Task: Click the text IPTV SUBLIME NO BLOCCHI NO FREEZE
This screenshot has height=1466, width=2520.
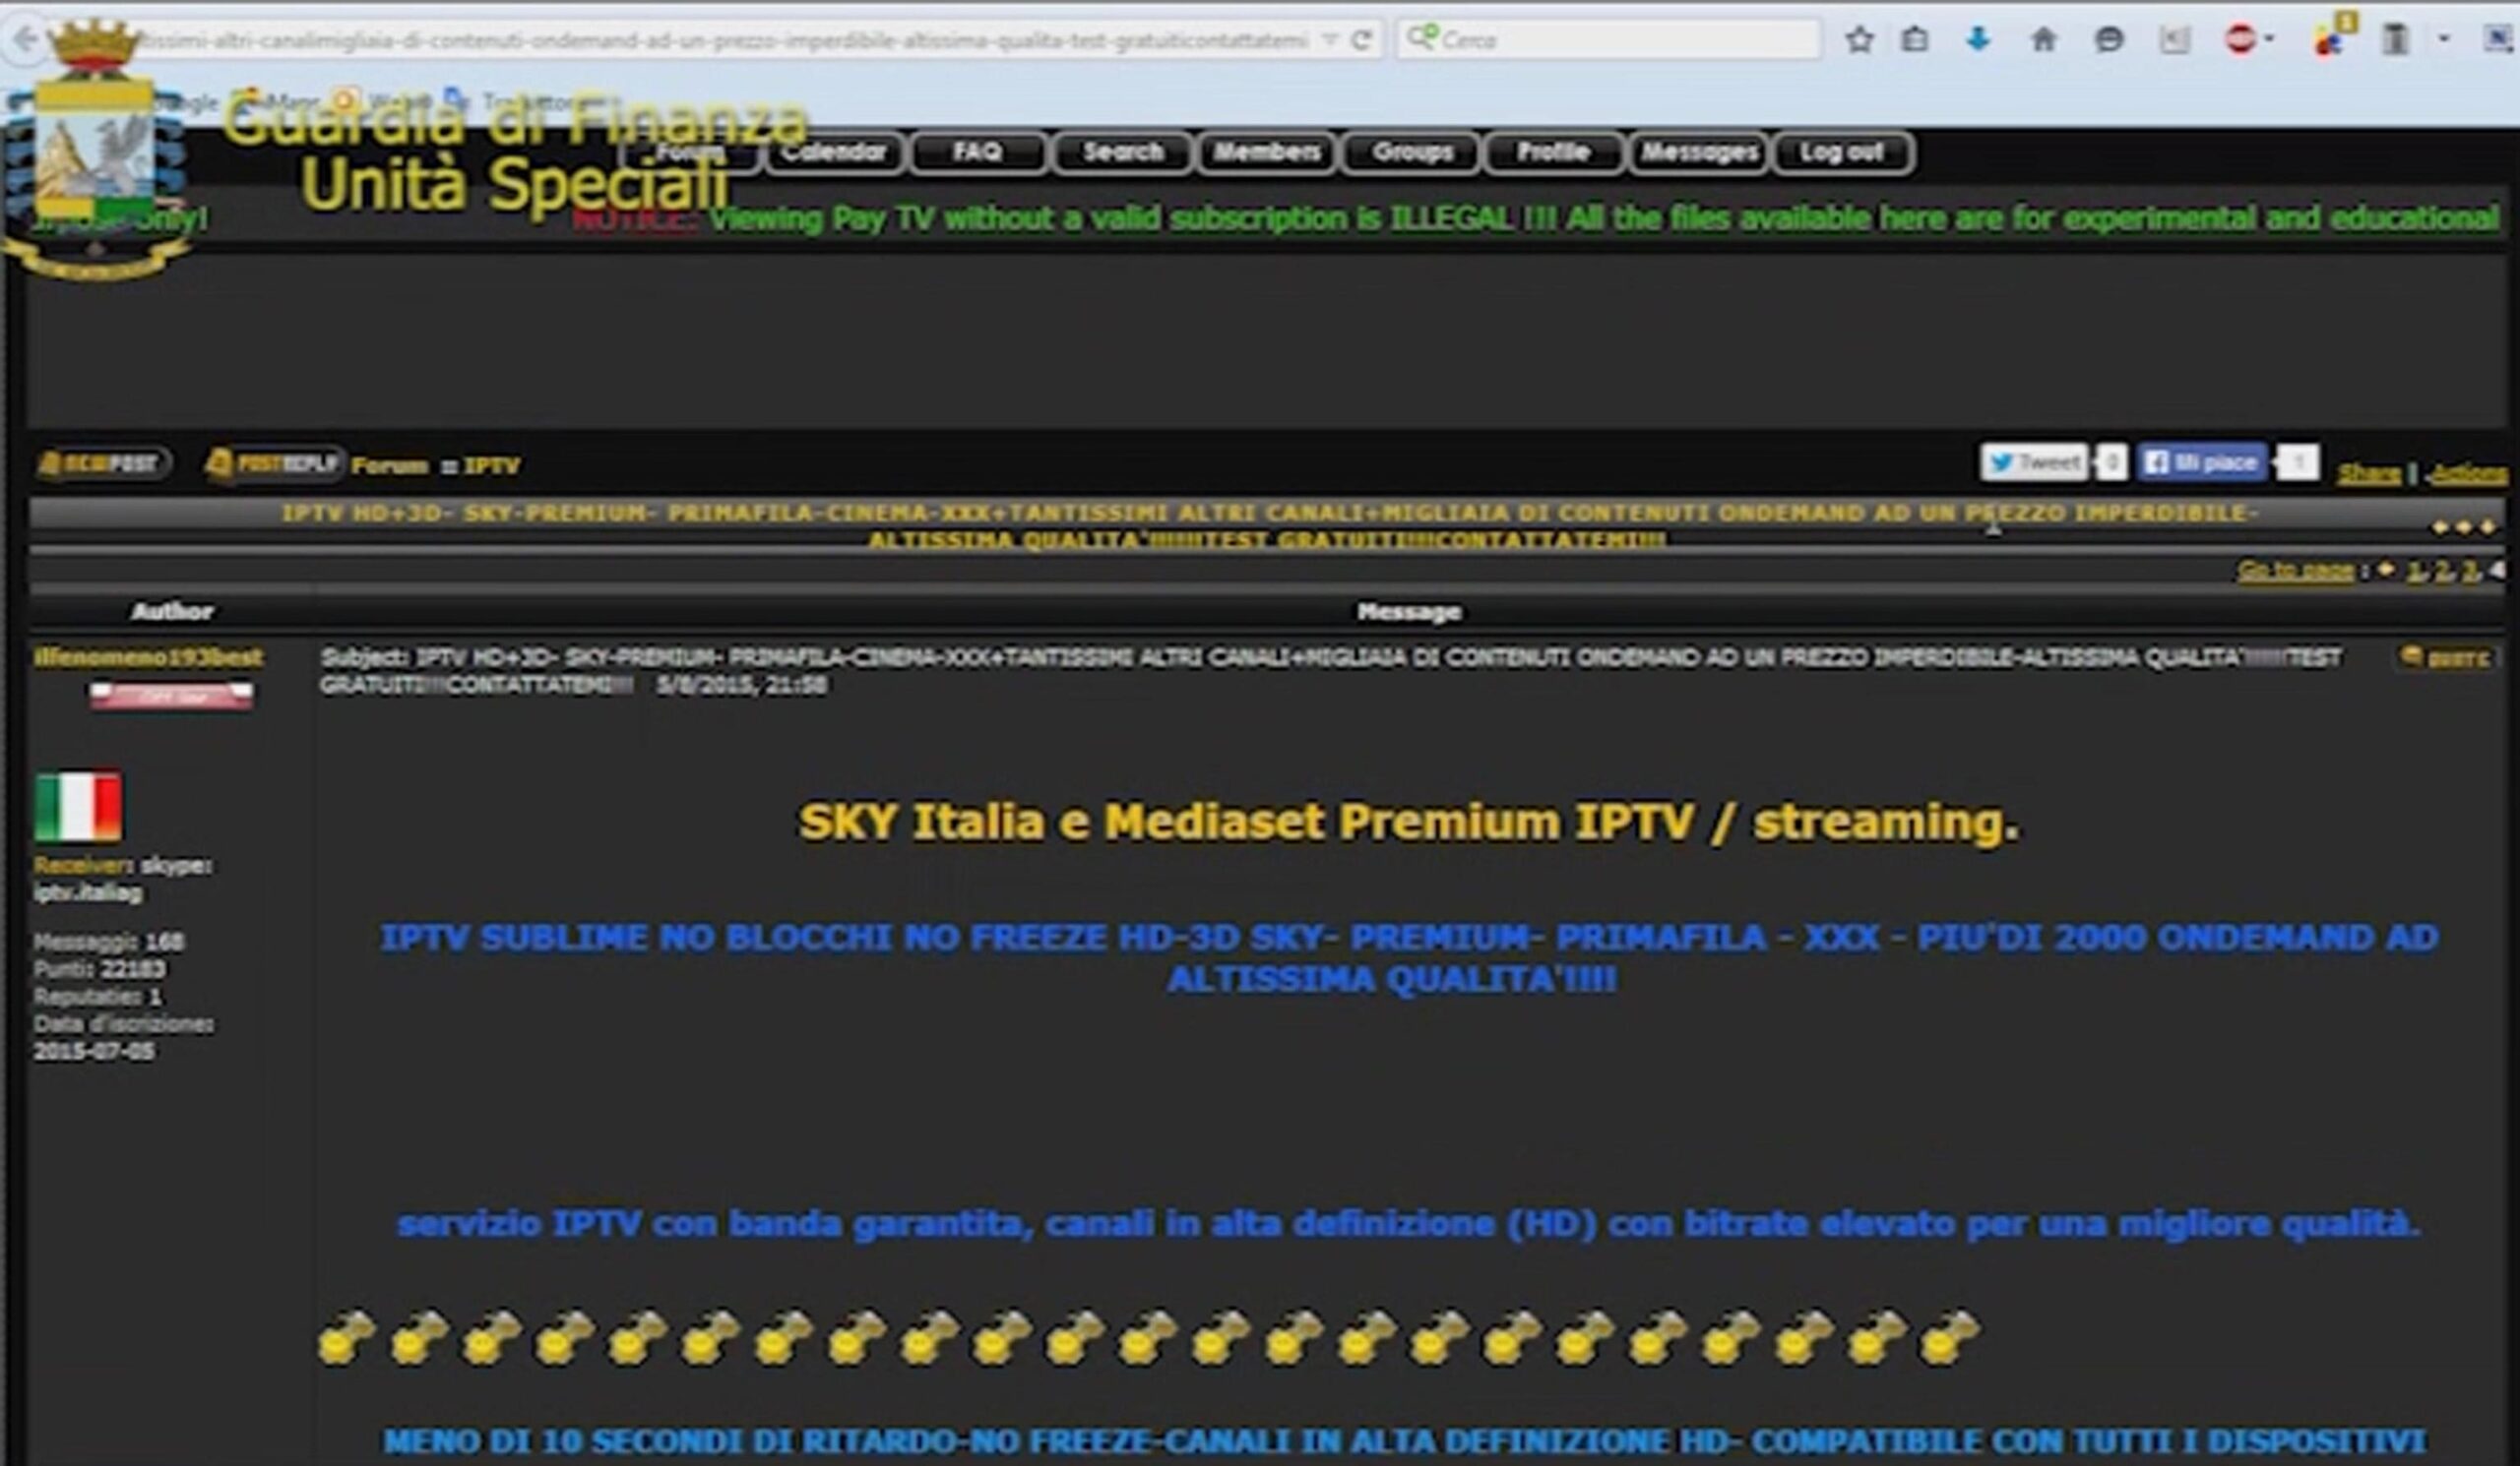Action: pyautogui.click(x=1408, y=957)
